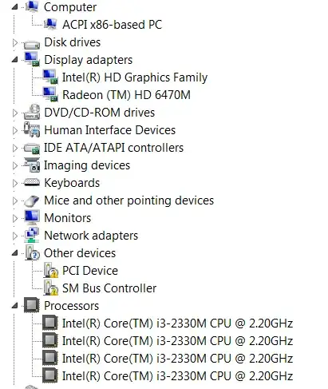Click the Human Interface Devices icon
328x389 pixels.
(32, 129)
